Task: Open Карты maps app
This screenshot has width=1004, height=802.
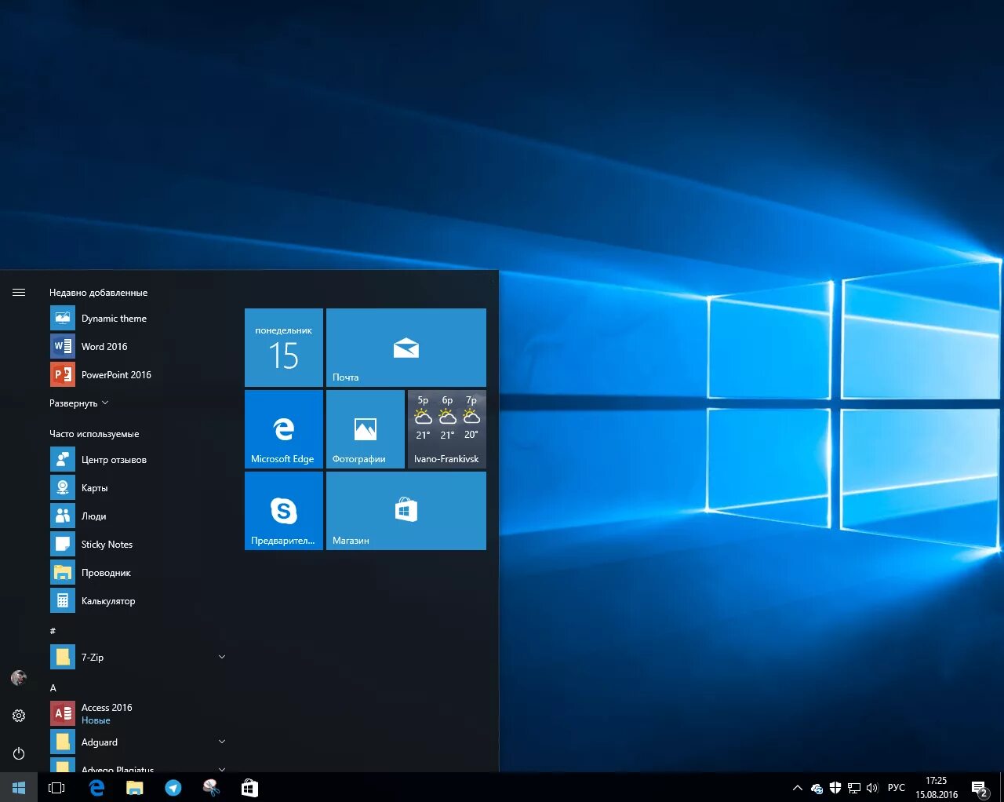Action: (x=138, y=487)
